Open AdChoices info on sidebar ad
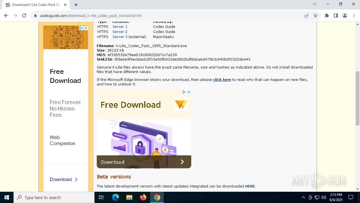The height and width of the screenshot is (203, 360). coord(82,28)
